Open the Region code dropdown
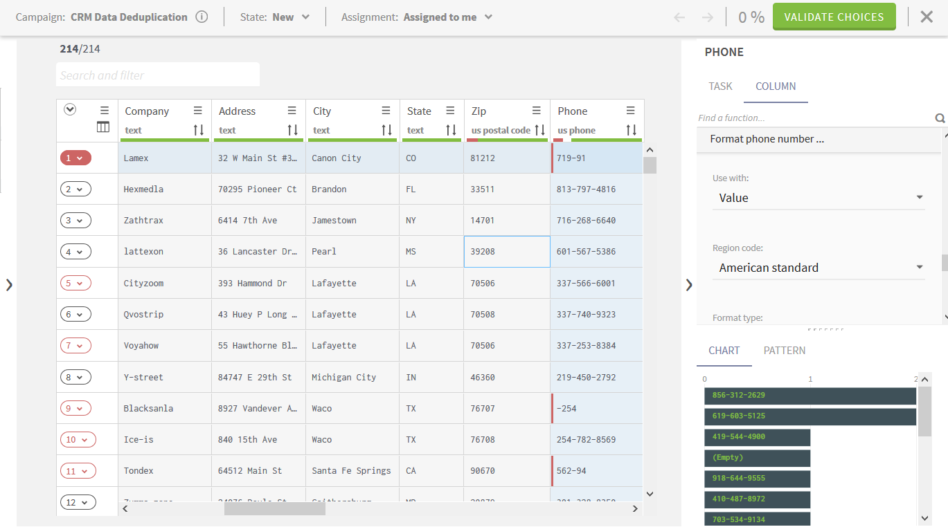Image resolution: width=948 pixels, height=527 pixels. coord(819,268)
